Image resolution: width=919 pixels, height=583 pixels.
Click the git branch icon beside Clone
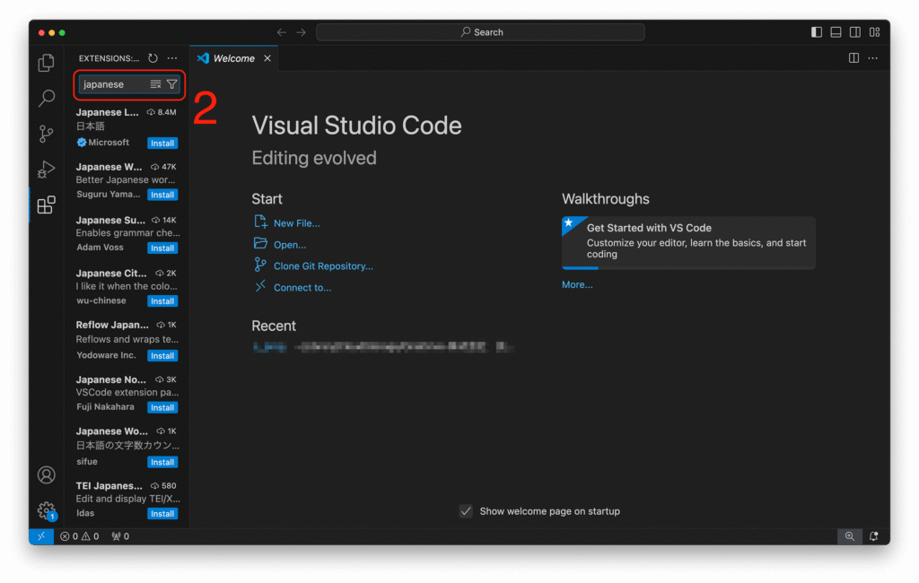pyautogui.click(x=260, y=265)
